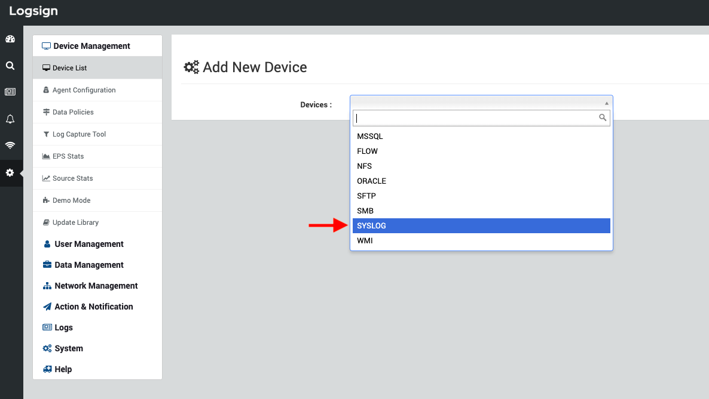Click the User Management person icon
Viewport: 709px width, 399px height.
point(47,244)
